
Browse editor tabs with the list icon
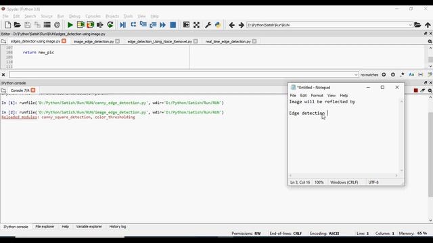pos(3,41)
